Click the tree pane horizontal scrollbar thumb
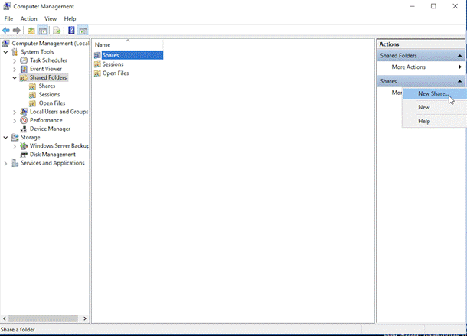This screenshot has width=467, height=336. click(x=43, y=318)
